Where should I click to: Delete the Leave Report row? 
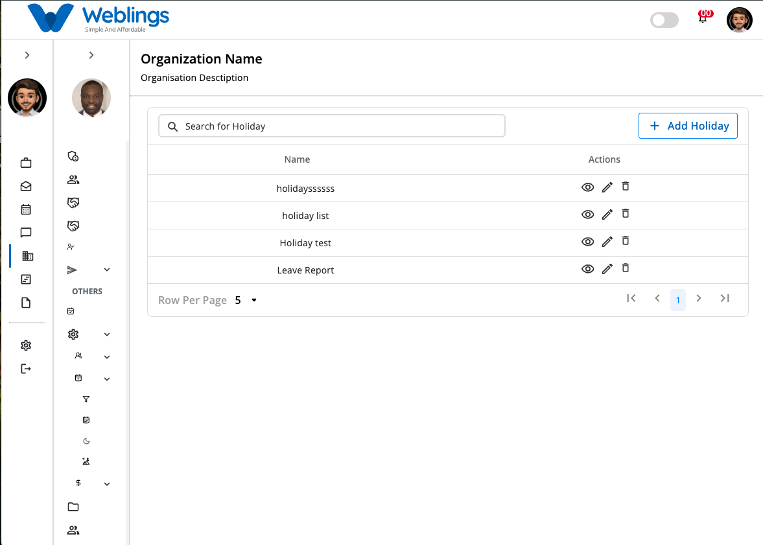point(626,268)
